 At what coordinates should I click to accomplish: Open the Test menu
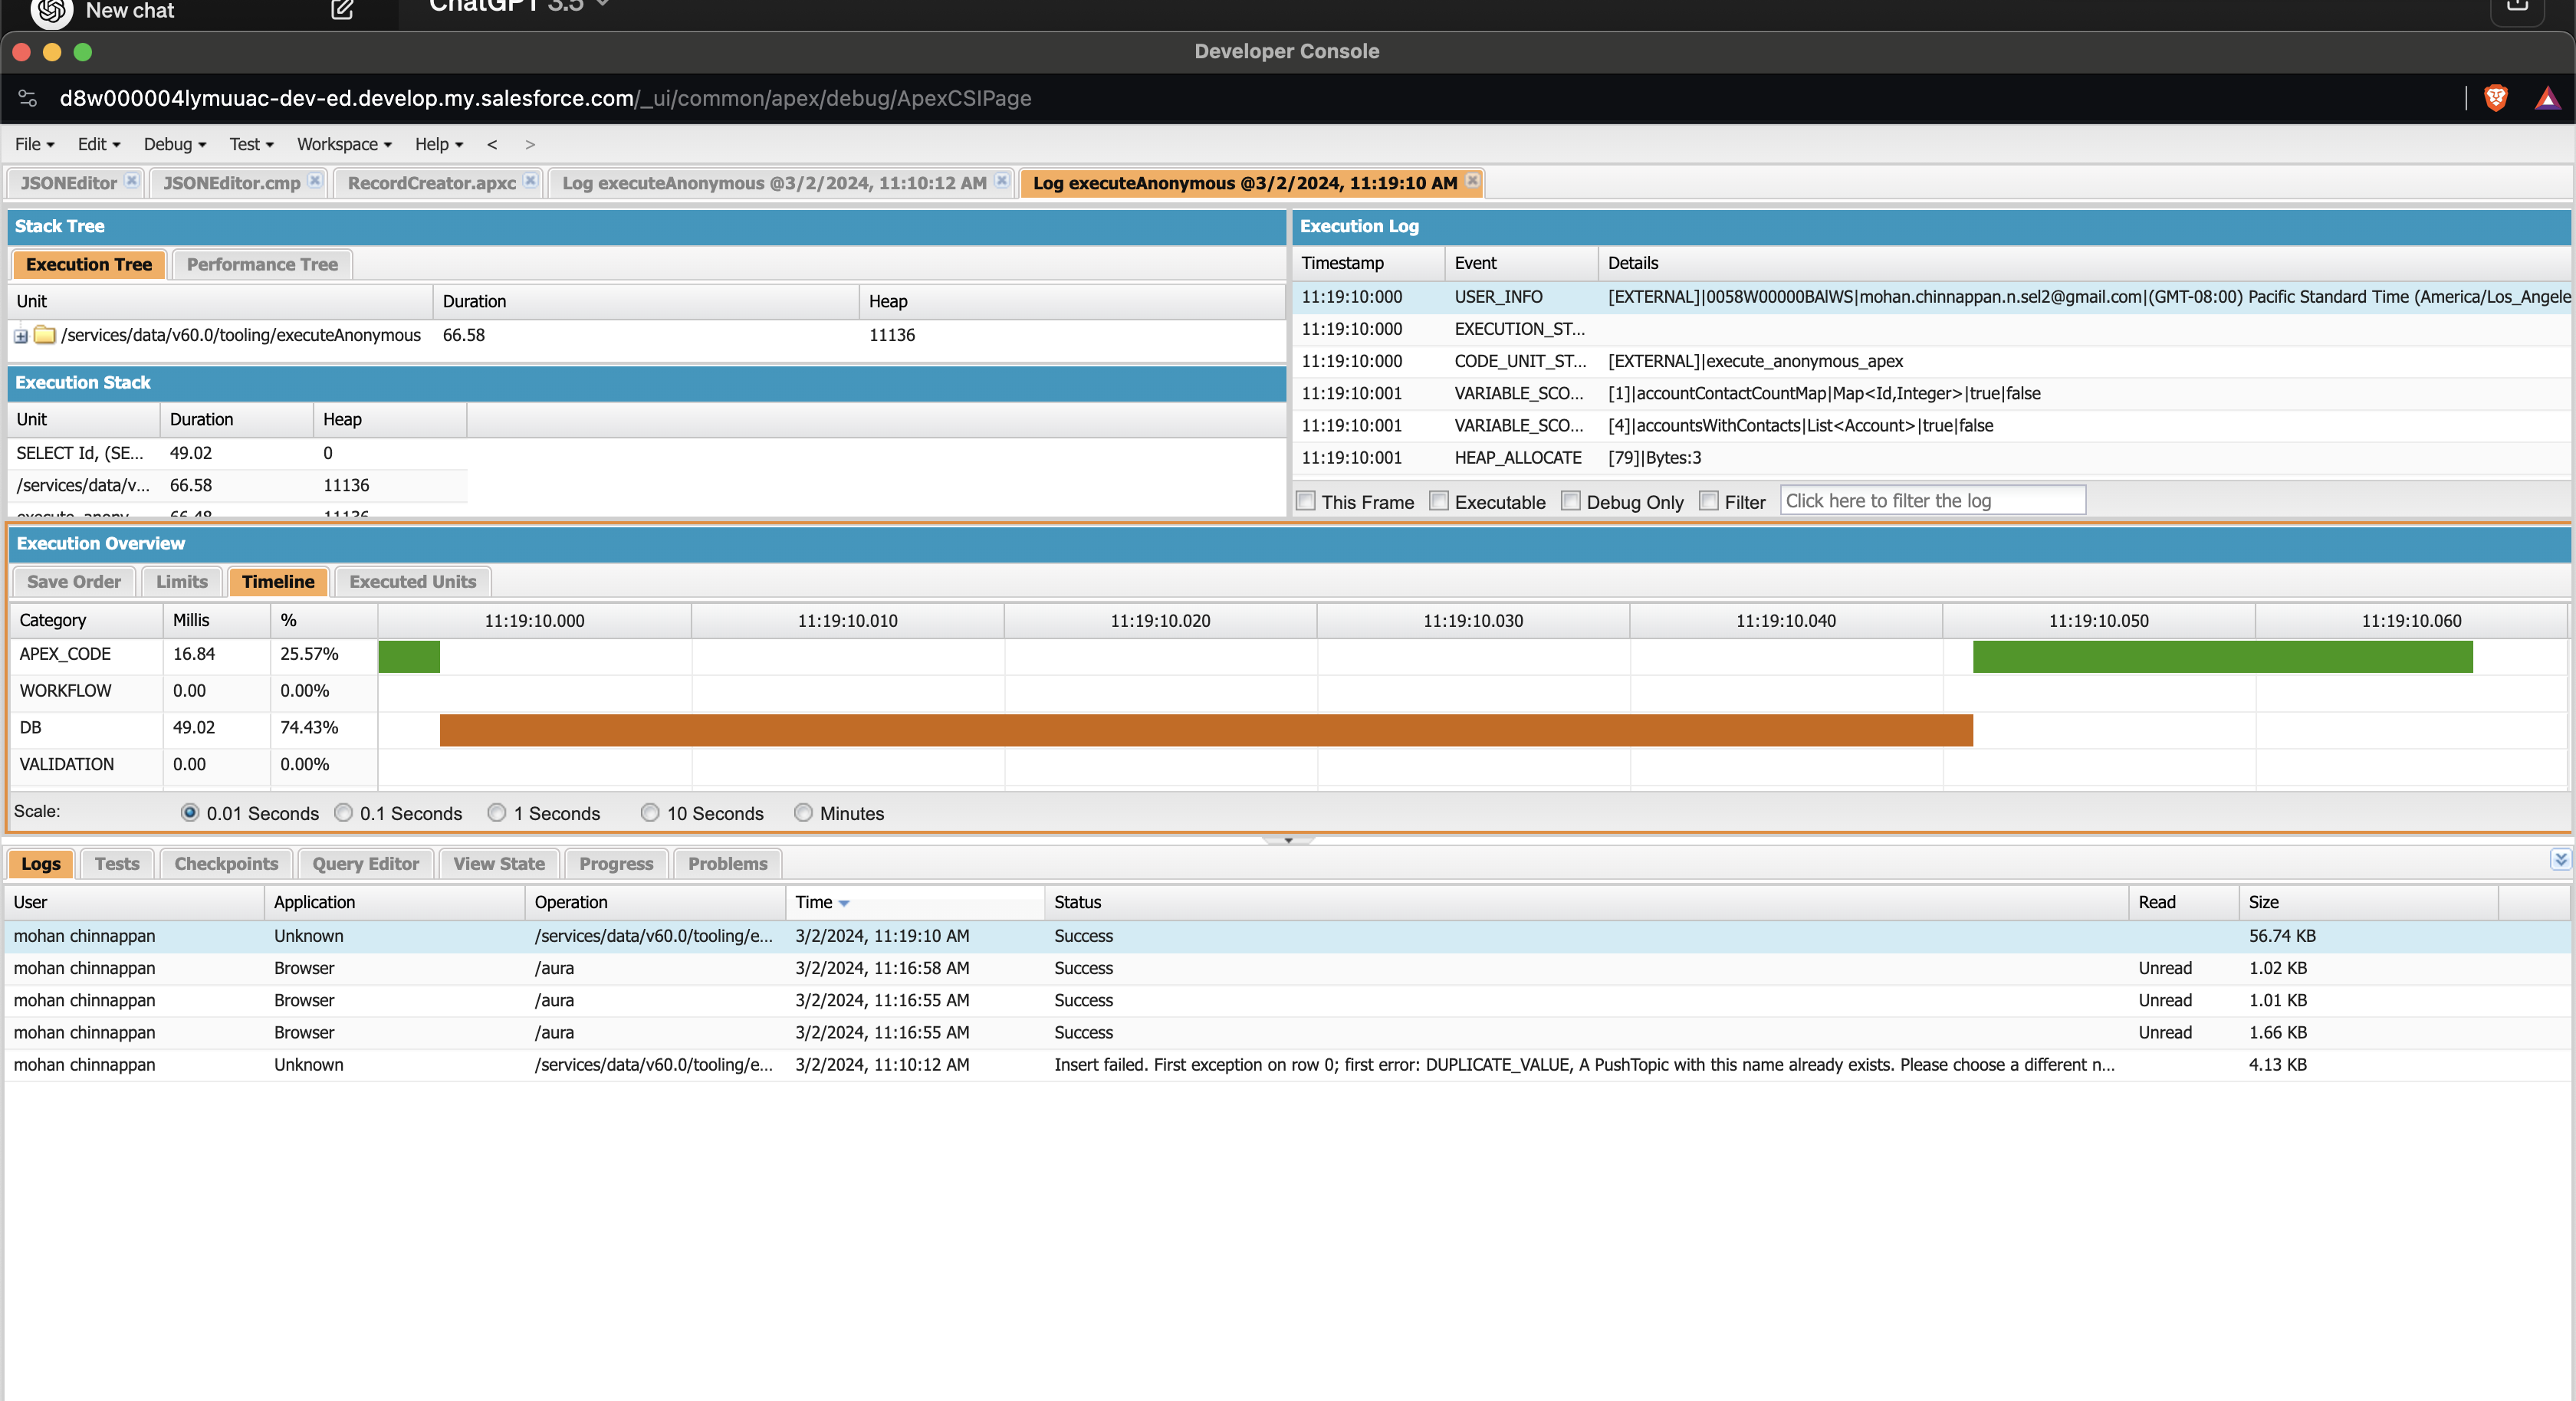point(251,145)
